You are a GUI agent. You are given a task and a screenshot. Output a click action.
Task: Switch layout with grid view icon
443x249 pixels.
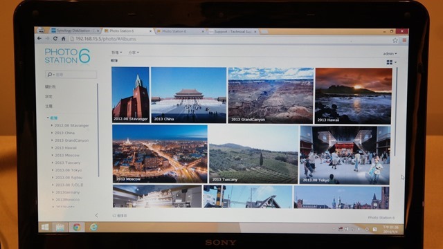[389, 62]
